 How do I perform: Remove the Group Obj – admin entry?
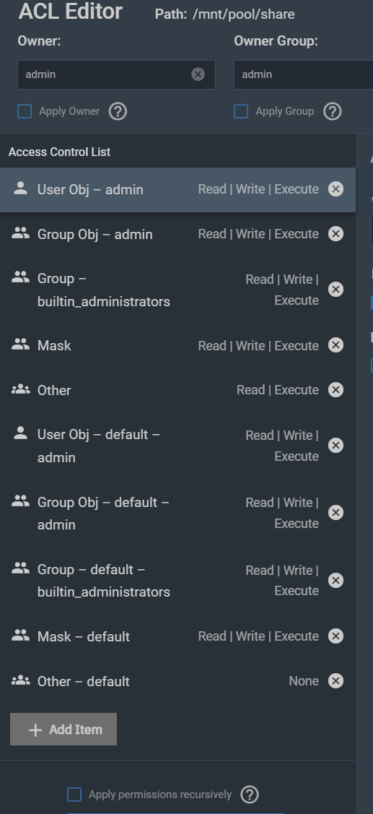[x=335, y=233]
